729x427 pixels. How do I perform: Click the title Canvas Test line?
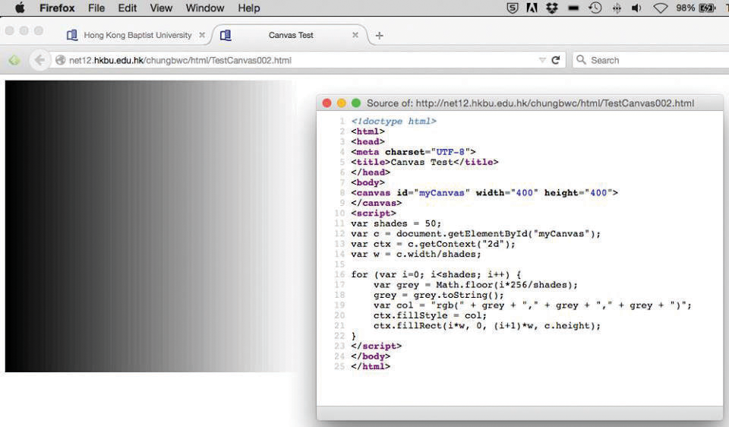tap(424, 162)
